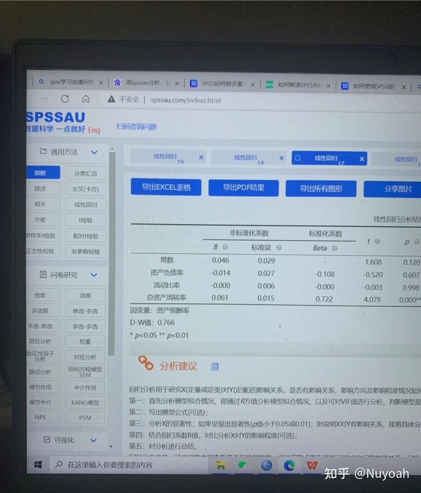421x493 pixels.
Task: Open WPS Office from the taskbar
Action: coord(312,465)
